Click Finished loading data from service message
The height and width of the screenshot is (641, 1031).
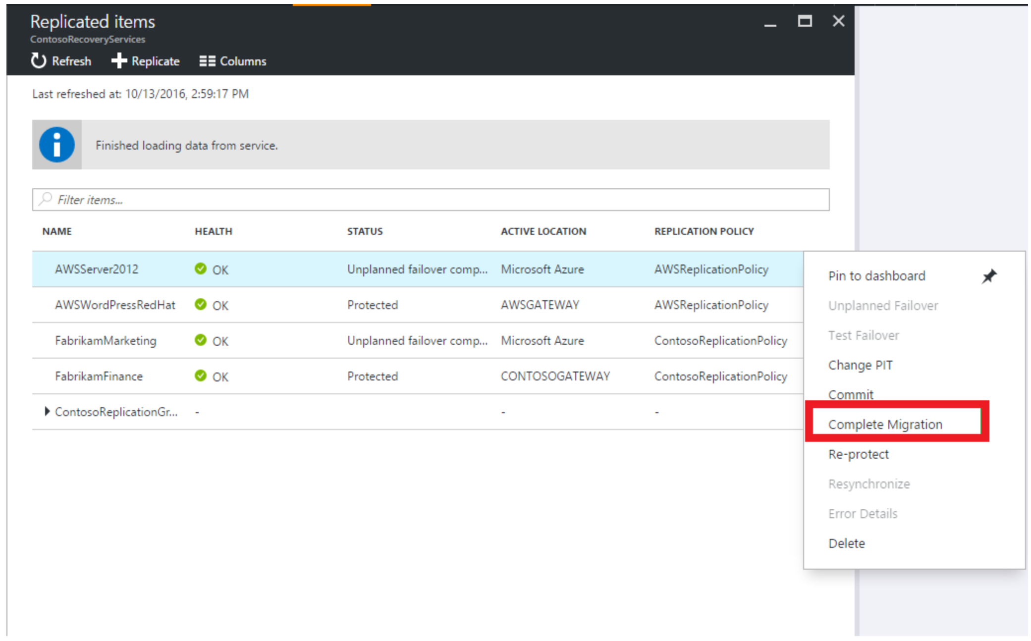tap(187, 145)
